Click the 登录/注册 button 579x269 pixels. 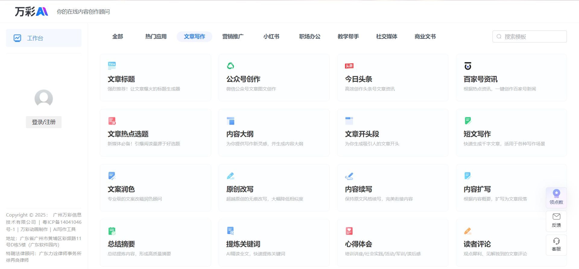44,122
